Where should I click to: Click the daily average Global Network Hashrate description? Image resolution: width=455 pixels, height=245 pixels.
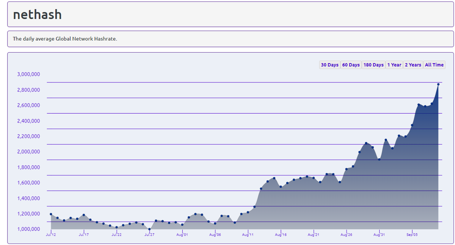pyautogui.click(x=65, y=39)
